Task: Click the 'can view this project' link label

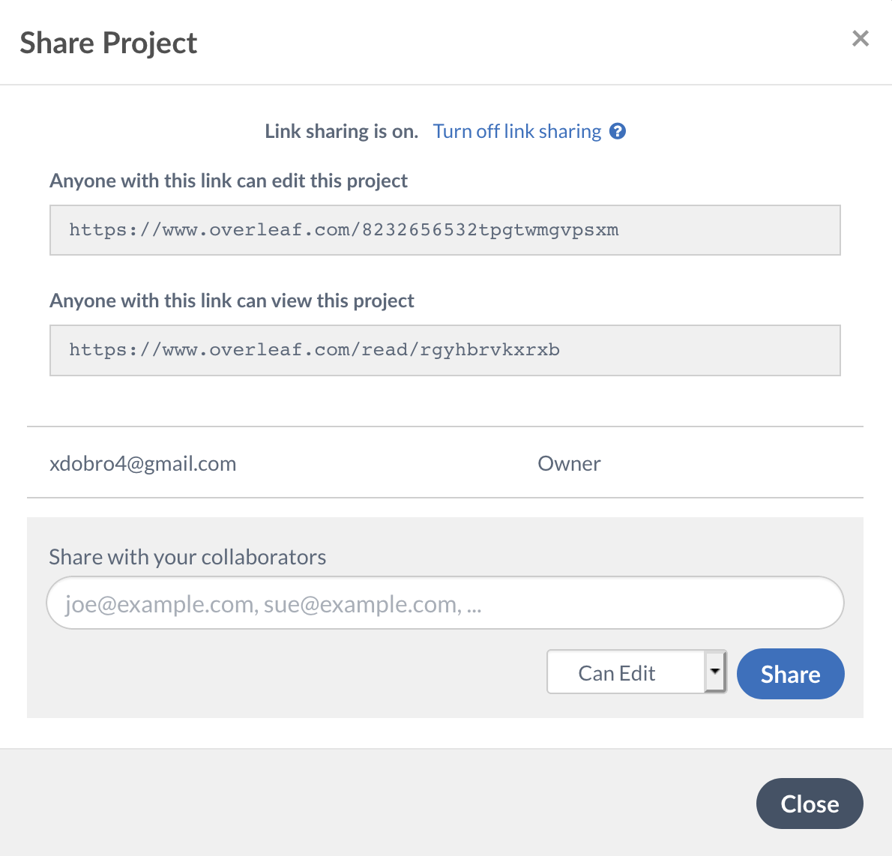Action: tap(232, 301)
